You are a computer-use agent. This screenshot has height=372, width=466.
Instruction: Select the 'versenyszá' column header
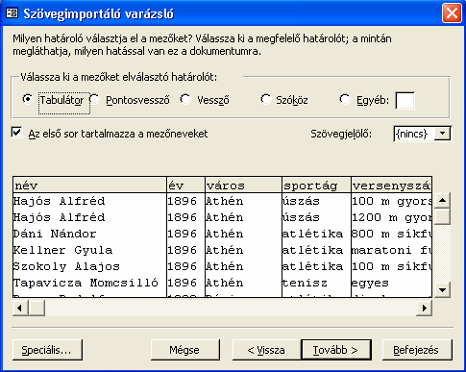391,186
